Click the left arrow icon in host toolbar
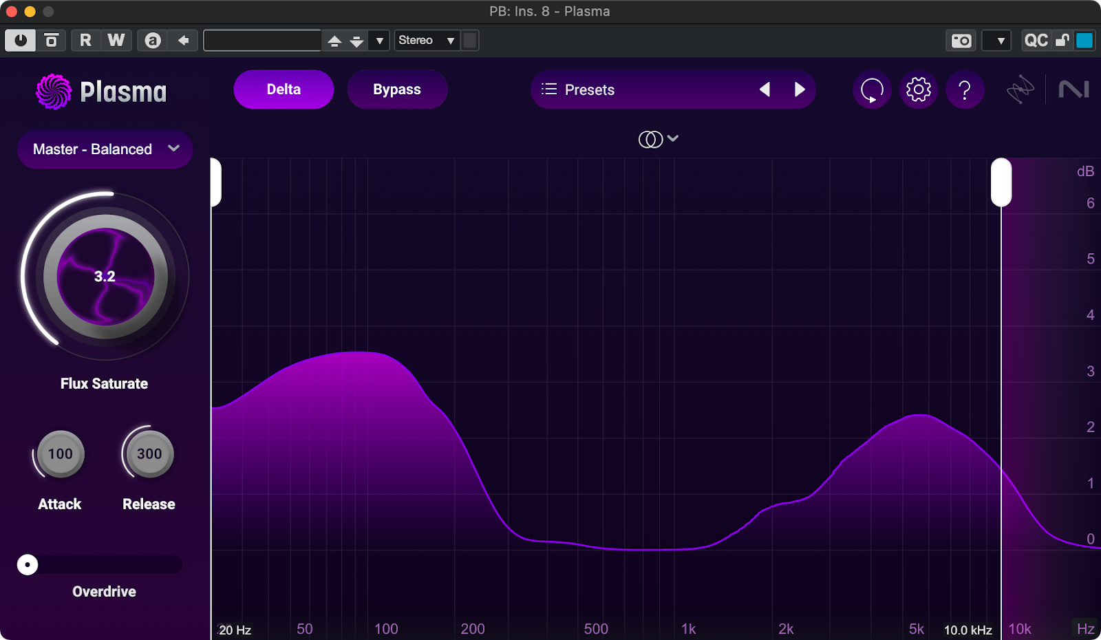Image resolution: width=1101 pixels, height=640 pixels. point(184,41)
